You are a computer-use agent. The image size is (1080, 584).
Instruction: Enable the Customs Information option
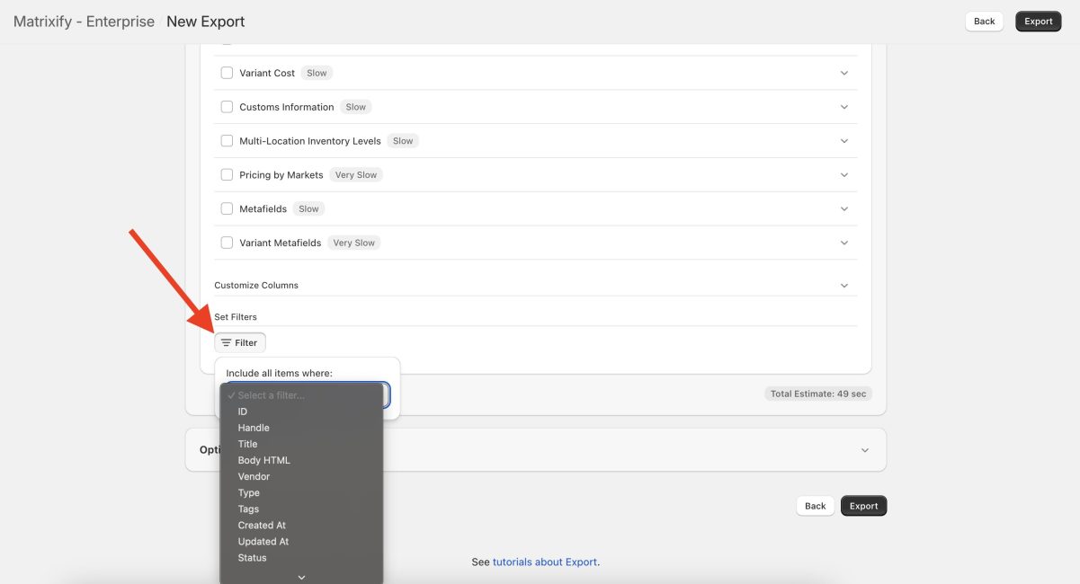[227, 106]
